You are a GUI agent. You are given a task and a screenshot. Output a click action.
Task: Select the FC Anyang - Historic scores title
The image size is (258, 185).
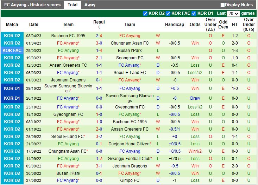click(x=32, y=5)
